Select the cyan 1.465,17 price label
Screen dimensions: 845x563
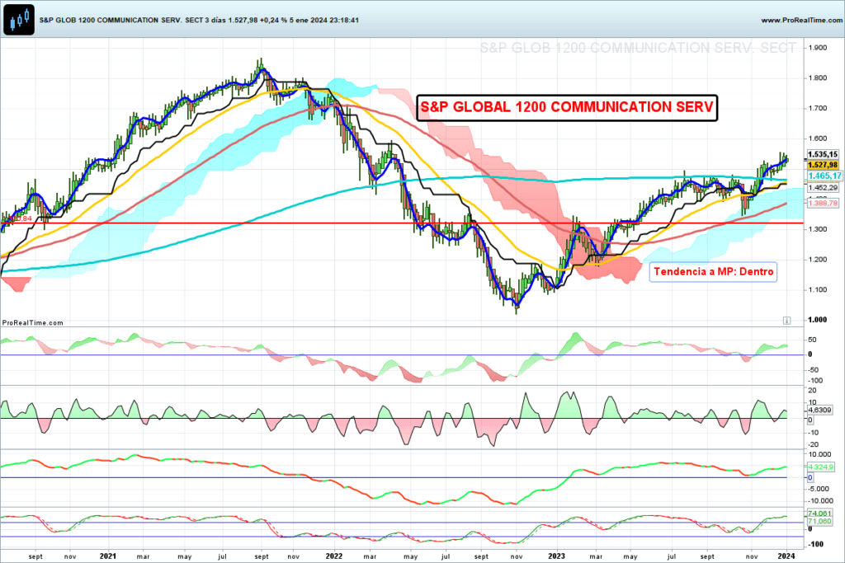[x=824, y=176]
